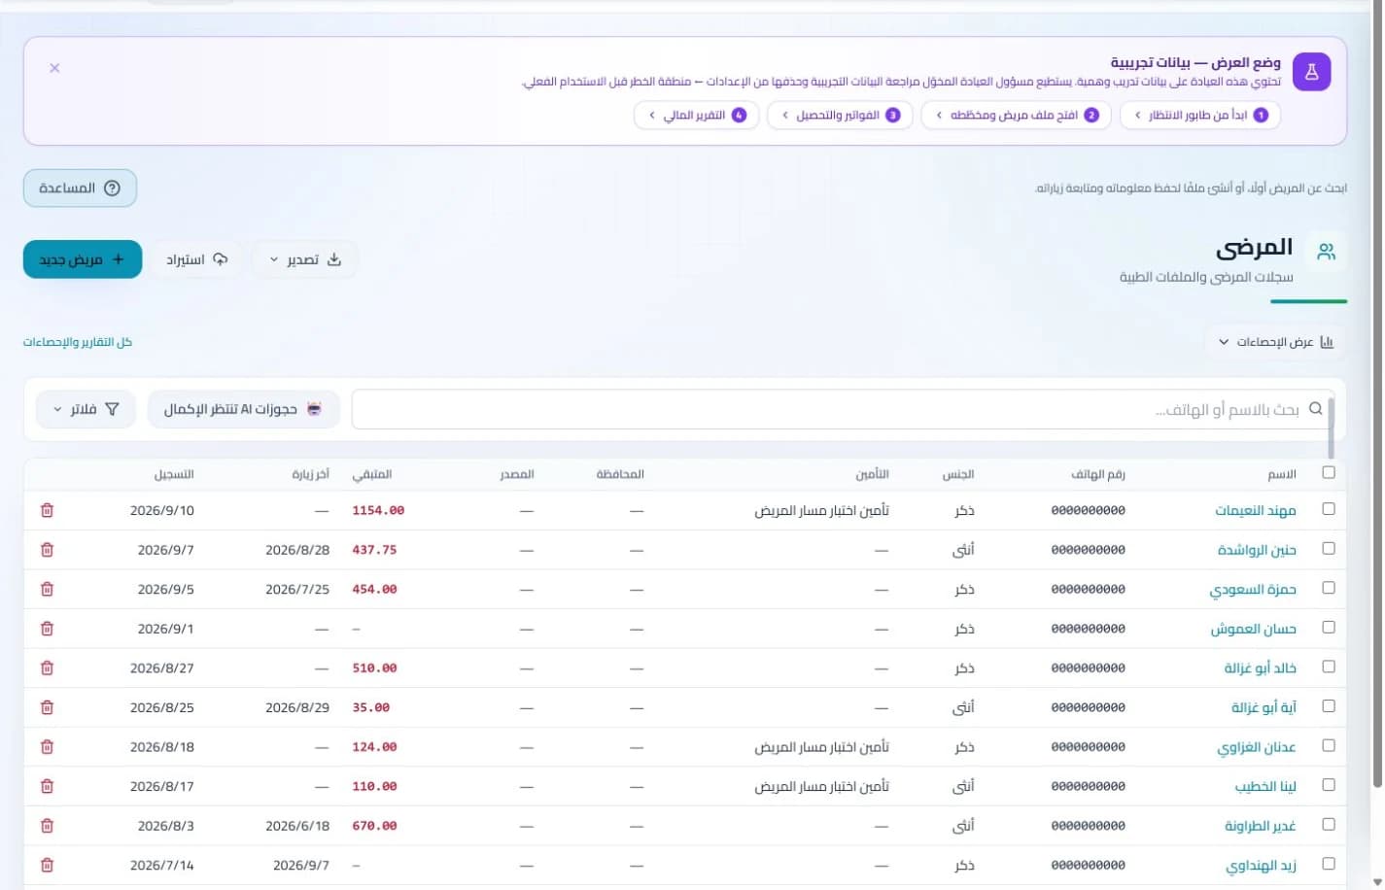Click the التأمين column header

pyautogui.click(x=872, y=474)
